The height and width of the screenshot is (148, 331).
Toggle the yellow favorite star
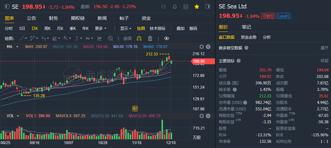[197, 7]
